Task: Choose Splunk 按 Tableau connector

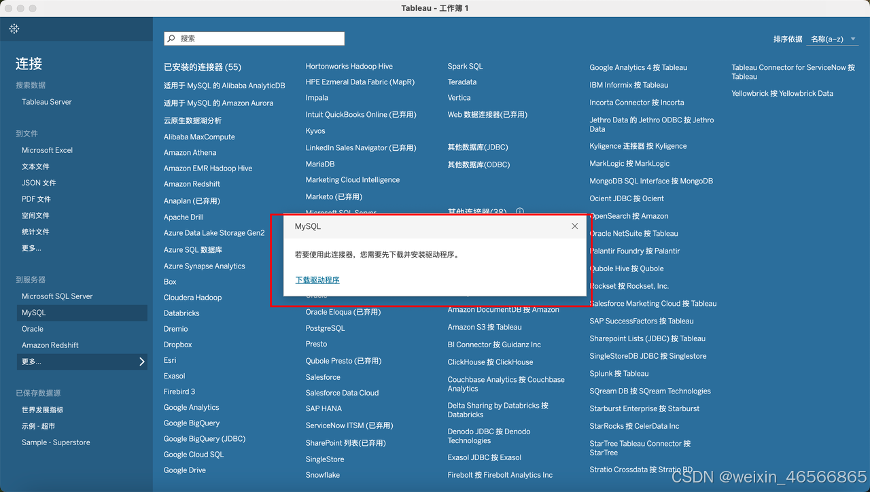Action: [619, 374]
